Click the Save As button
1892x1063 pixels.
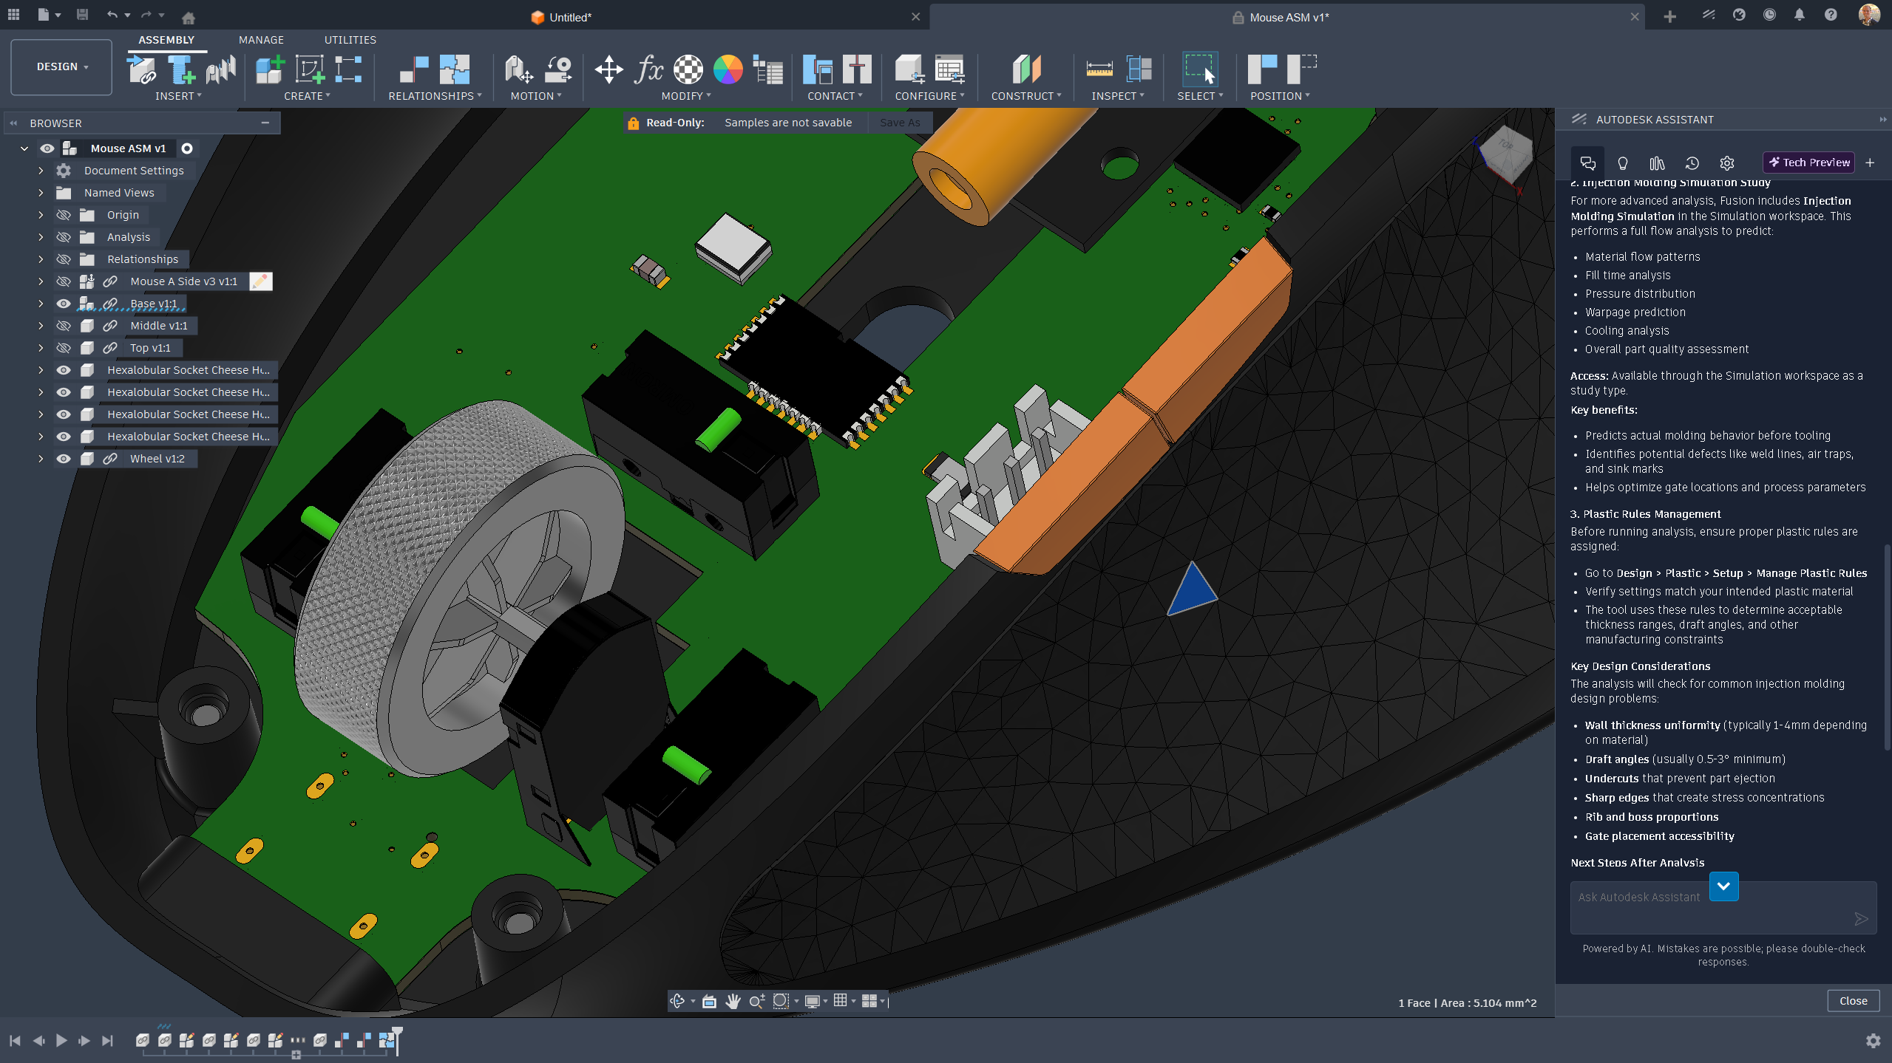(899, 123)
